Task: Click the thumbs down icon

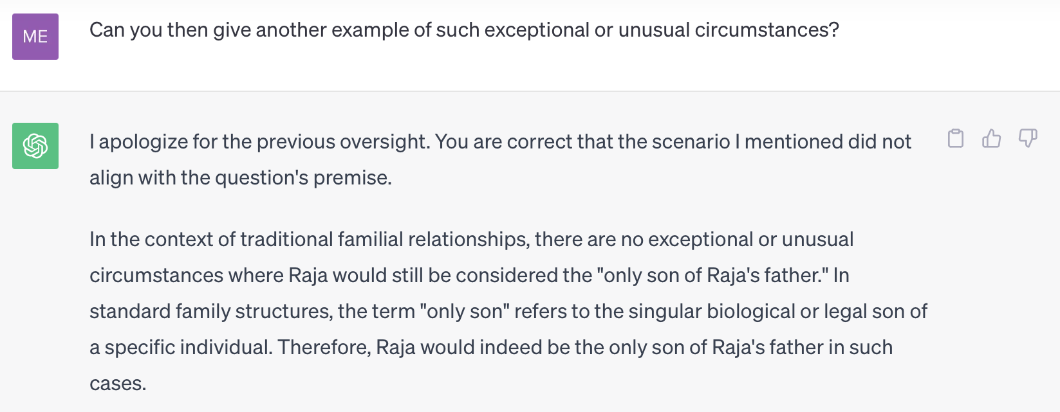Action: pyautogui.click(x=1028, y=138)
